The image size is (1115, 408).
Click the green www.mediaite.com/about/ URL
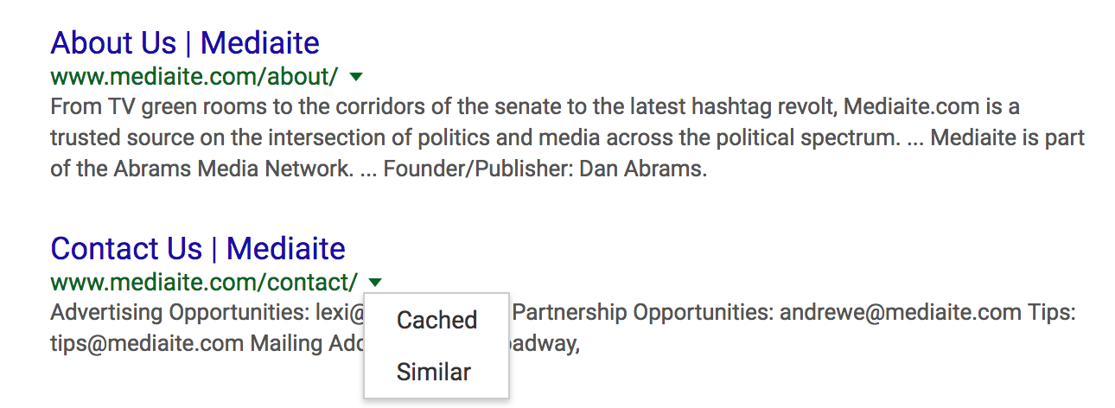tap(194, 76)
